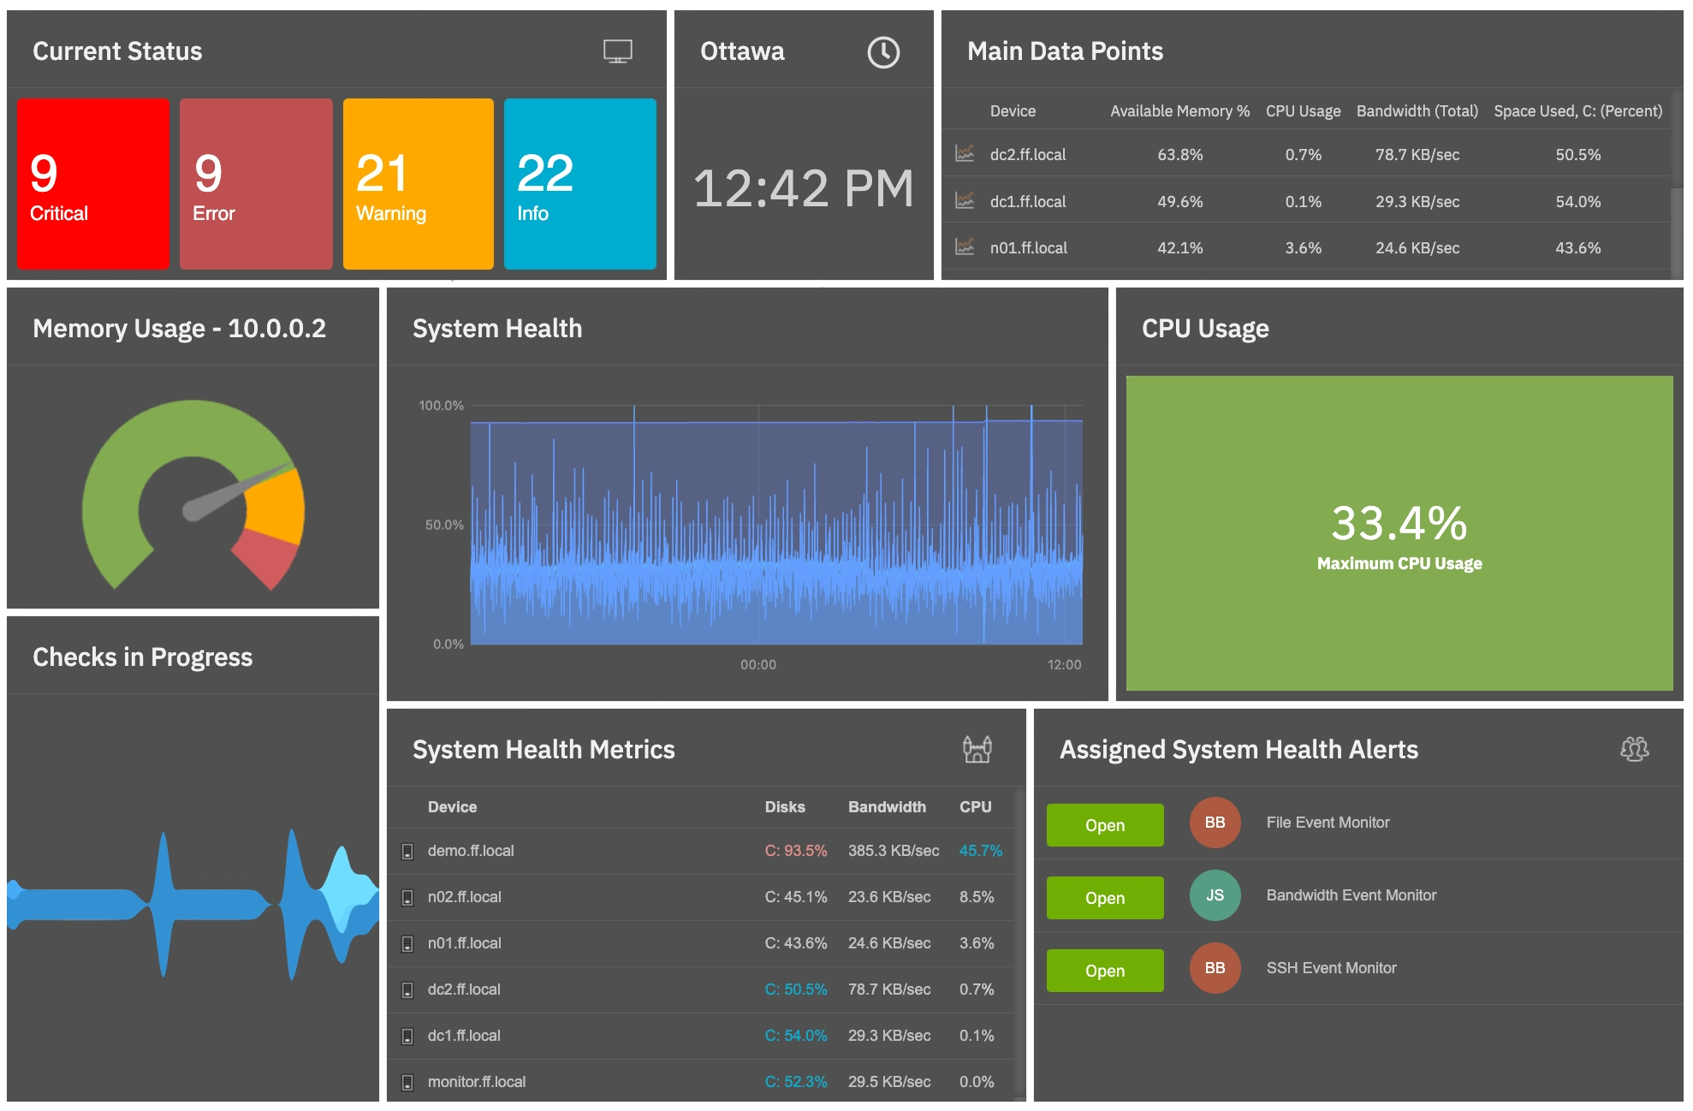
Task: Click the device icon beside monitor.ff.local
Action: pyautogui.click(x=406, y=1081)
